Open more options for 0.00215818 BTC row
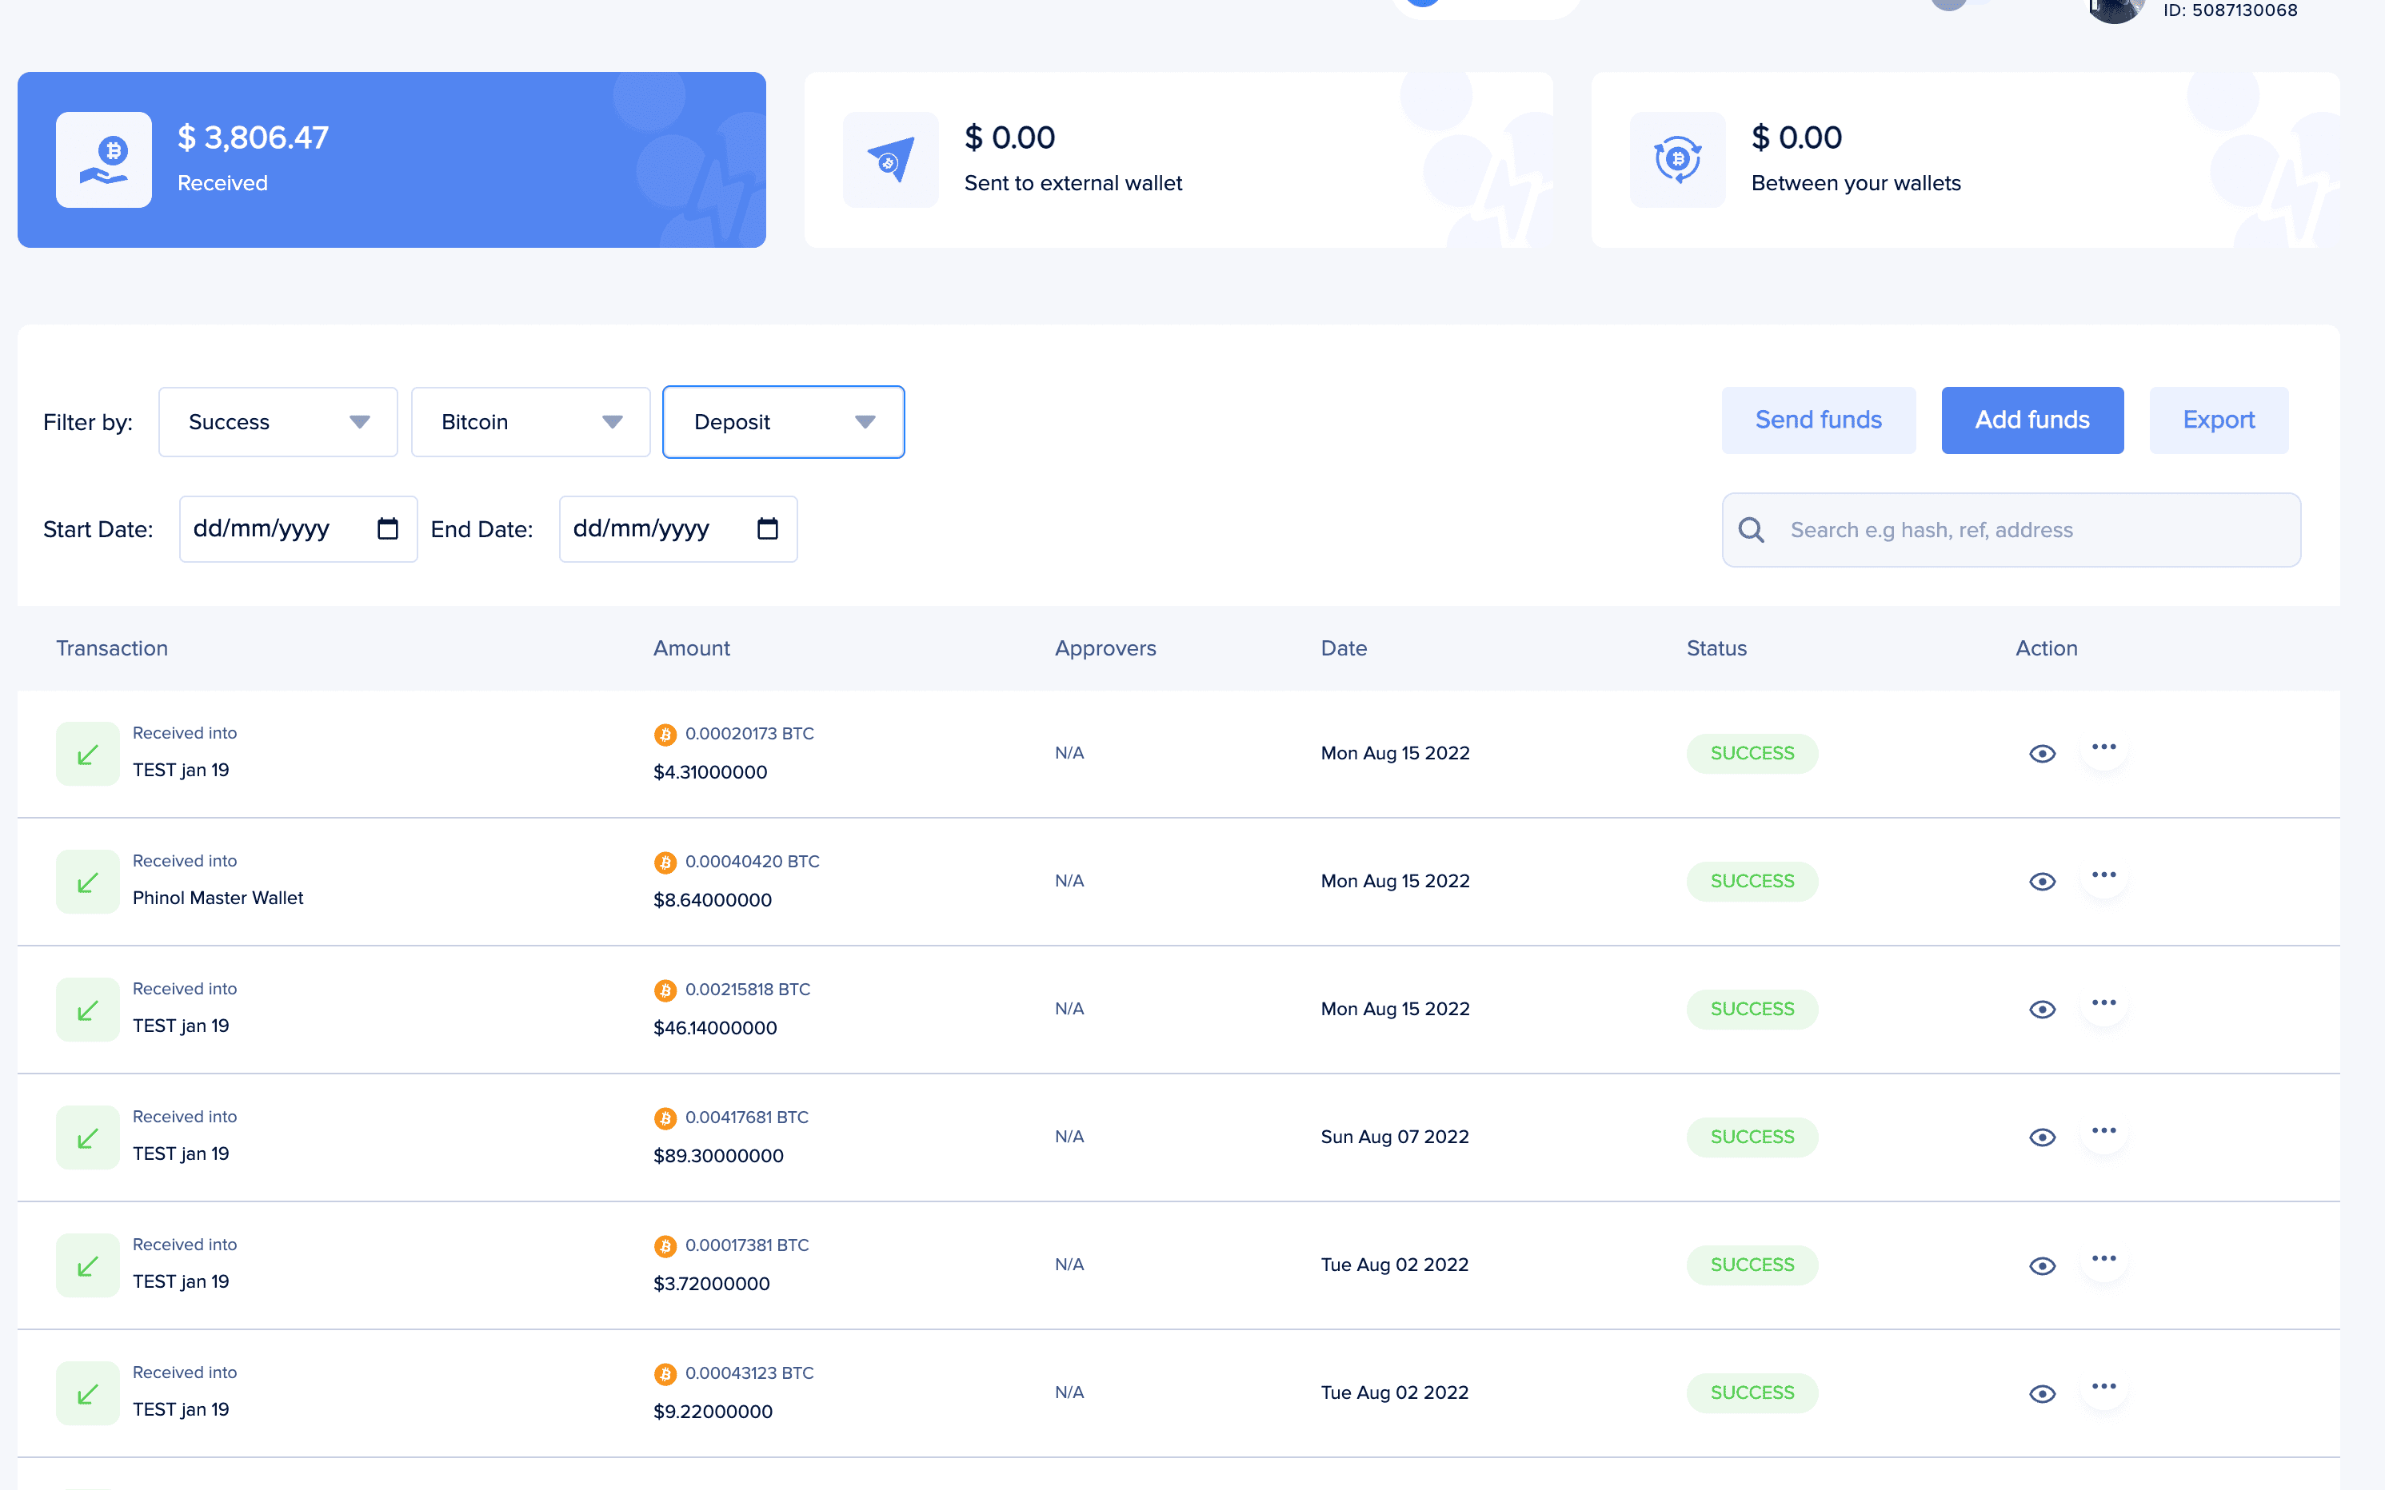2385x1490 pixels. click(2104, 1004)
